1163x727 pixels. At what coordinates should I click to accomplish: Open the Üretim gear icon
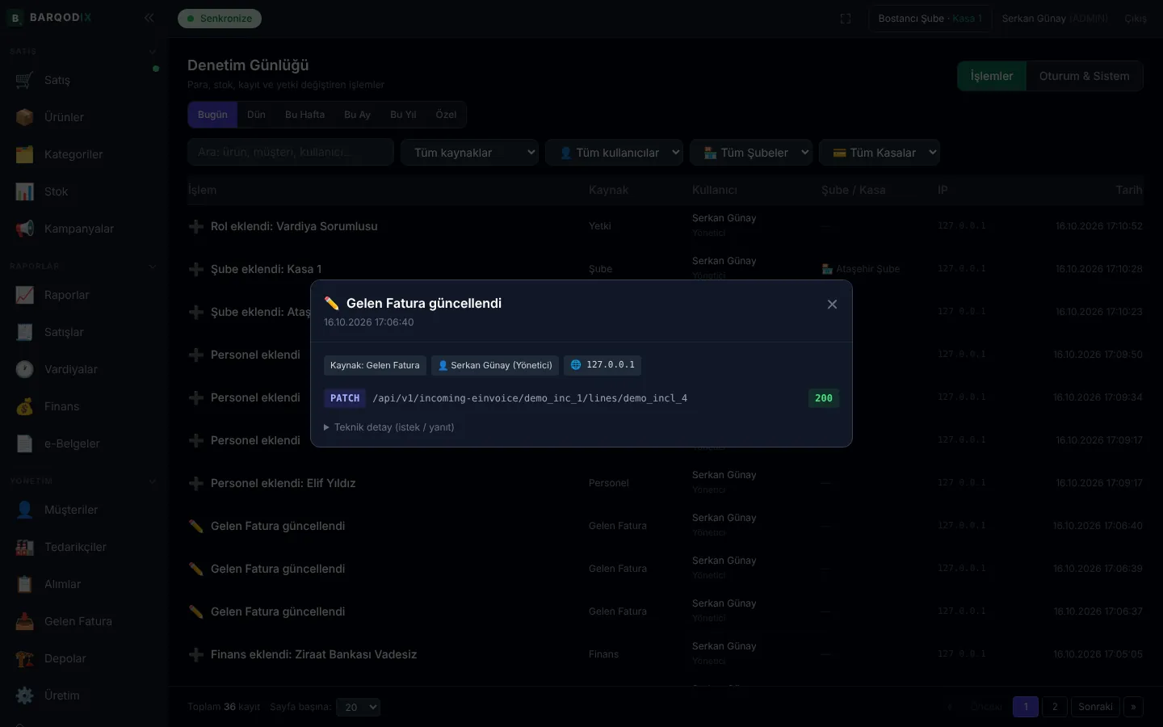pos(24,695)
